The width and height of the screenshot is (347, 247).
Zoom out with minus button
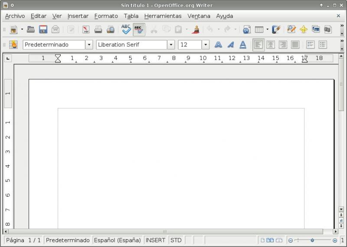291,240
